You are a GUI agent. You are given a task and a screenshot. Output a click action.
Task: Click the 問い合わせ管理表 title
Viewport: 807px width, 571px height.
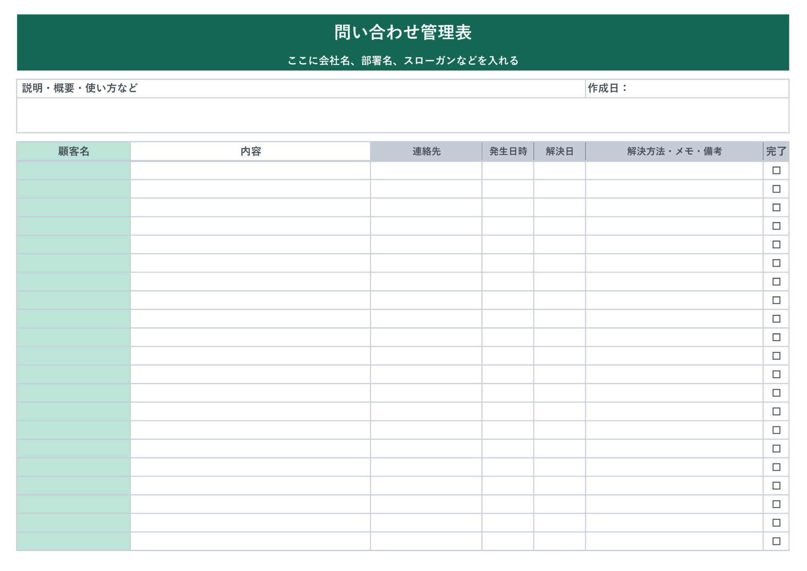403,32
